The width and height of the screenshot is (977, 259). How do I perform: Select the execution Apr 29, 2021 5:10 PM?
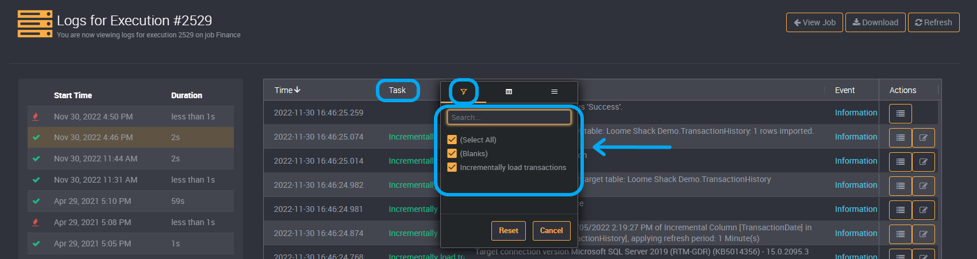(130, 201)
